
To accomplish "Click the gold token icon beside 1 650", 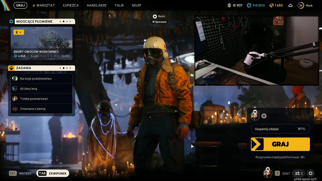I will (x=271, y=5).
